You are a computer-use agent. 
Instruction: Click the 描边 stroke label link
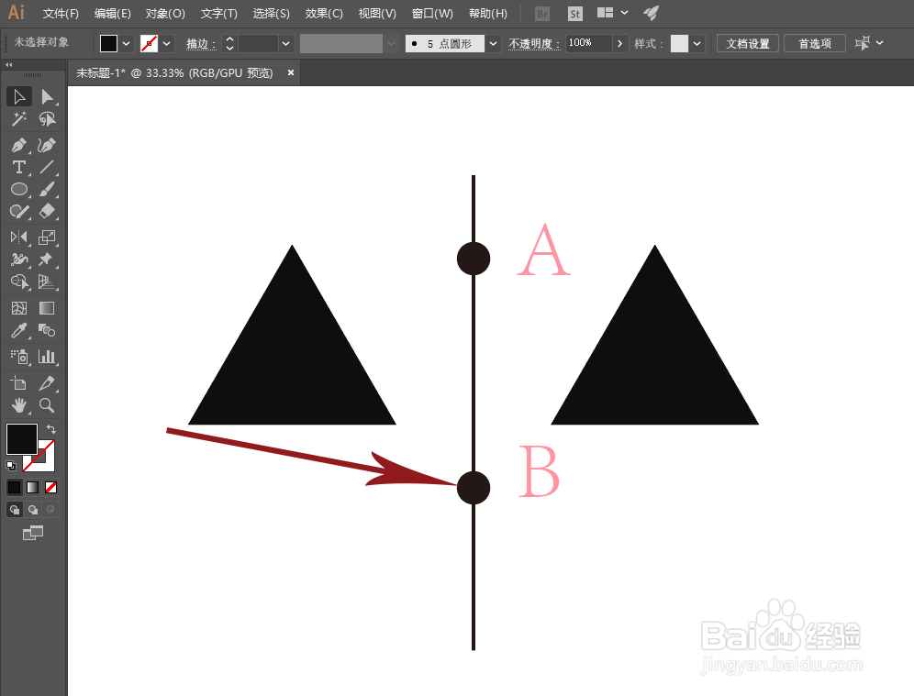point(201,44)
